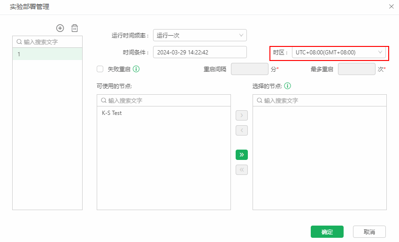Close the 实验部署管理 dialog
This screenshot has width=399, height=242.
tap(391, 7)
